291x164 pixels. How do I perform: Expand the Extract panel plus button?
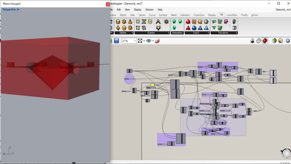(x=168, y=33)
